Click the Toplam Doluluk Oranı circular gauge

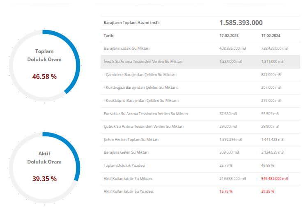coord(44,65)
